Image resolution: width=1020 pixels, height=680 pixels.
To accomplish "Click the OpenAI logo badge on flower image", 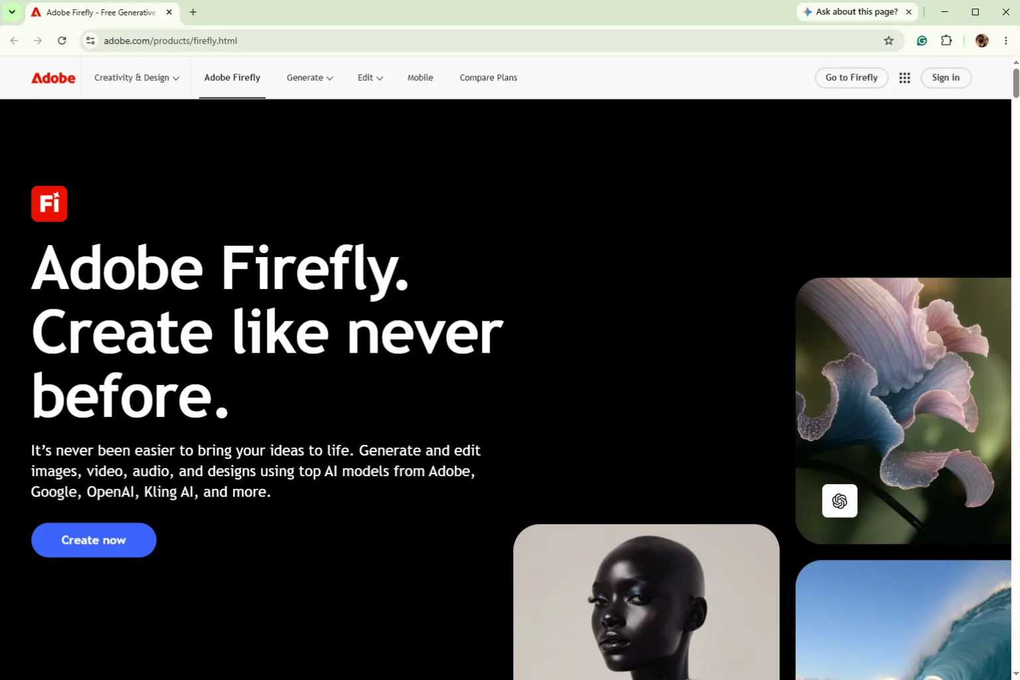I will (839, 501).
